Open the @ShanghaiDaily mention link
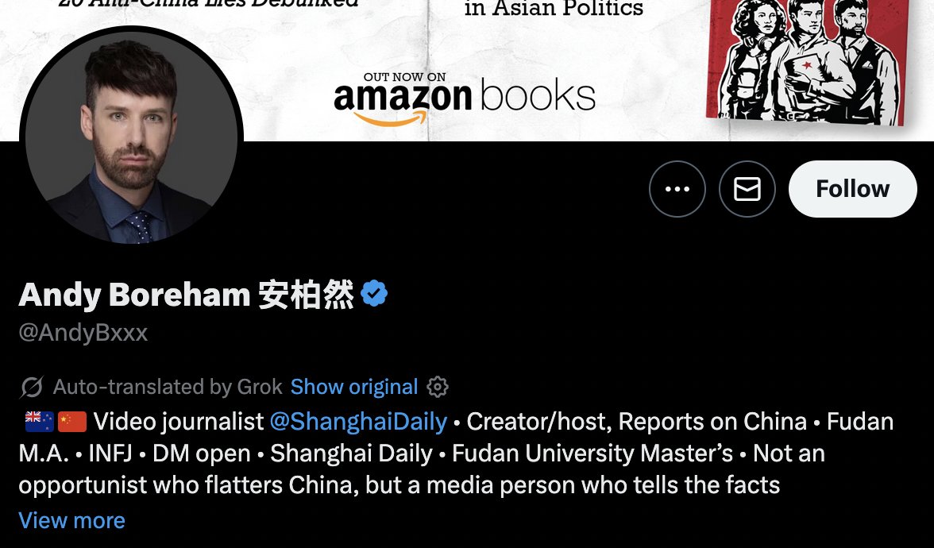 pyautogui.click(x=359, y=421)
